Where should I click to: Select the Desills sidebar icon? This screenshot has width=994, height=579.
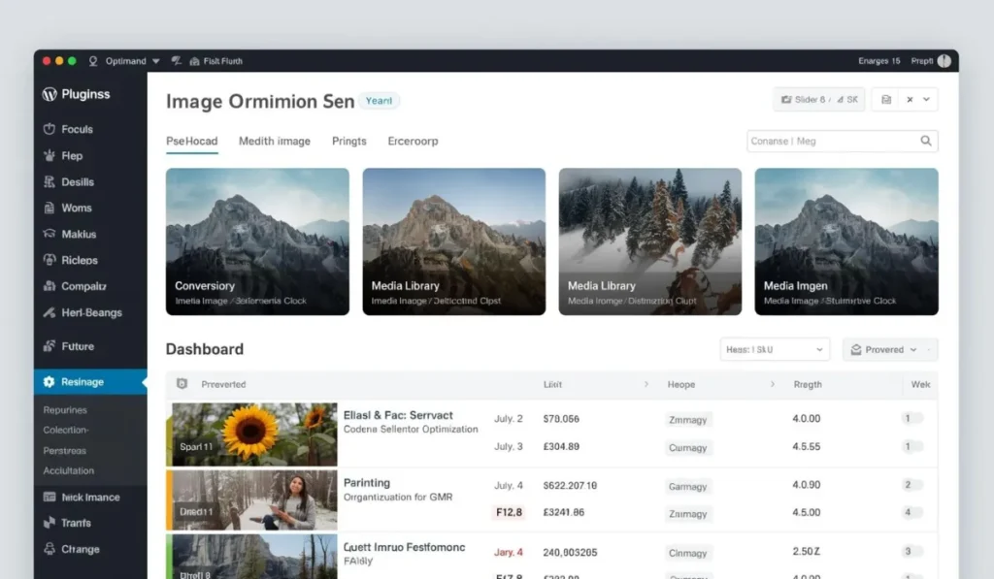tap(49, 181)
